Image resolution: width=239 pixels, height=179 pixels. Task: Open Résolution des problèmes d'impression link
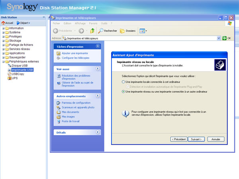point(76,77)
